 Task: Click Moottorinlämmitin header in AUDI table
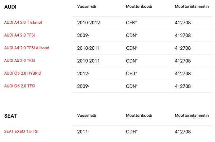192,6
